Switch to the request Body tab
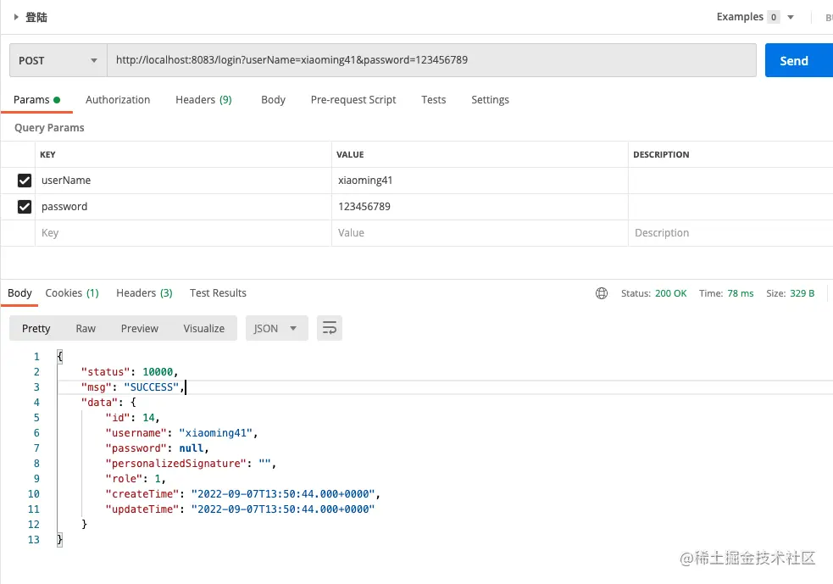Image resolution: width=833 pixels, height=584 pixels. [273, 100]
